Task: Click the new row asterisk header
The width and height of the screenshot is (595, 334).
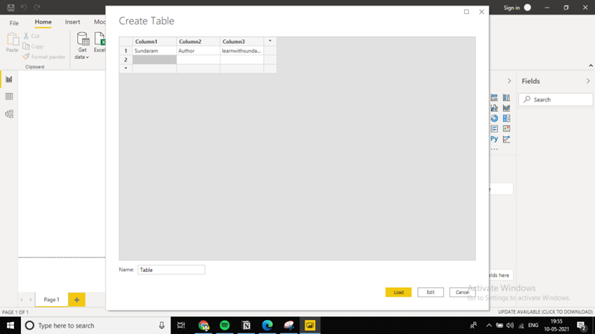Action: point(125,68)
